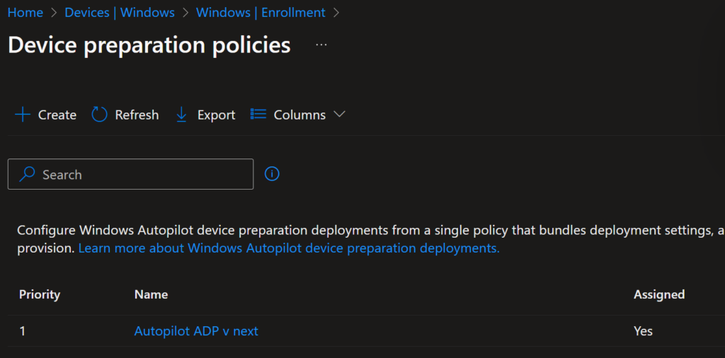Open the Autopilot ADP v next policy
Screen dimensions: 725x358
tap(196, 331)
